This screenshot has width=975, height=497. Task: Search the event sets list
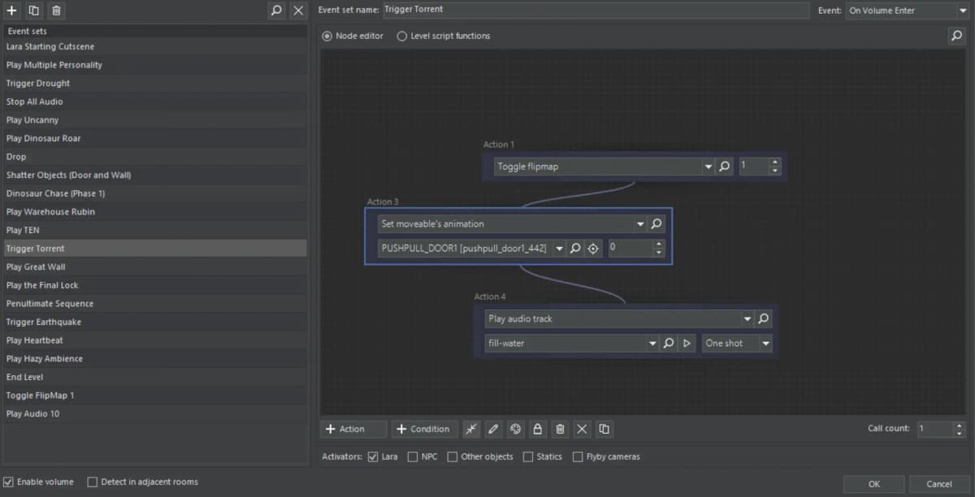tap(276, 11)
